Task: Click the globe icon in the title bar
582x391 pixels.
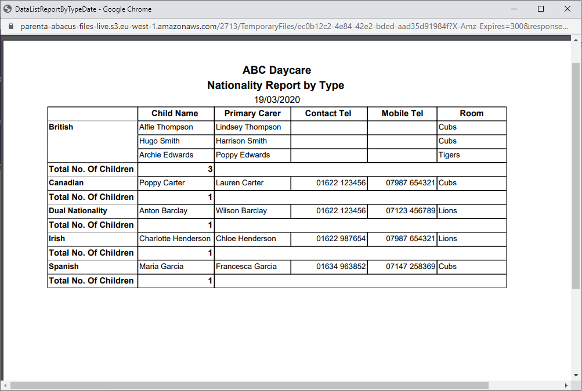Action: point(8,9)
